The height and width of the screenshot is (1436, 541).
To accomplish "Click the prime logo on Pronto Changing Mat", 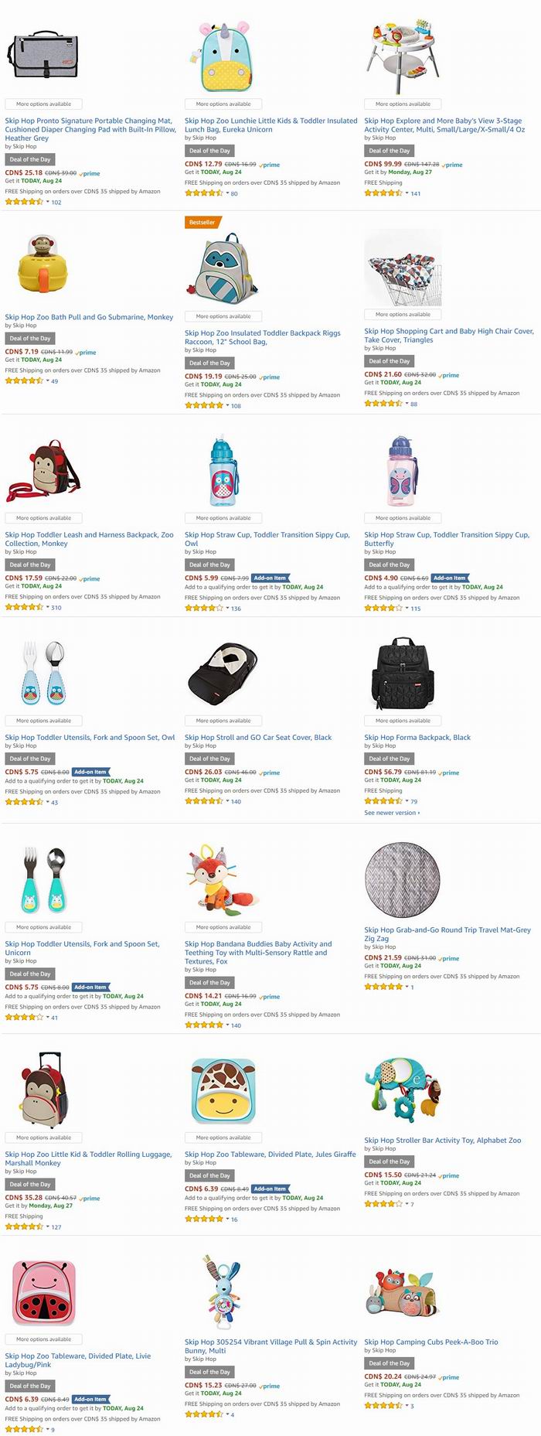I will [x=90, y=173].
